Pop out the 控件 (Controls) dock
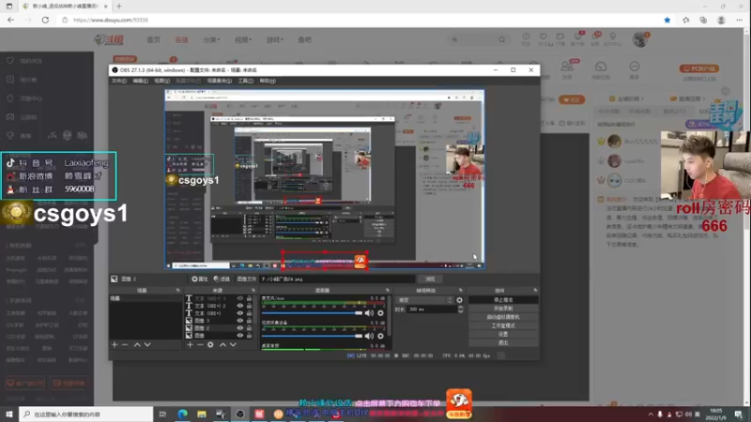This screenshot has height=422, width=751. pos(535,291)
